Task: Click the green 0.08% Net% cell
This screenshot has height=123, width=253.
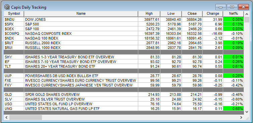Action: click(x=234, y=19)
